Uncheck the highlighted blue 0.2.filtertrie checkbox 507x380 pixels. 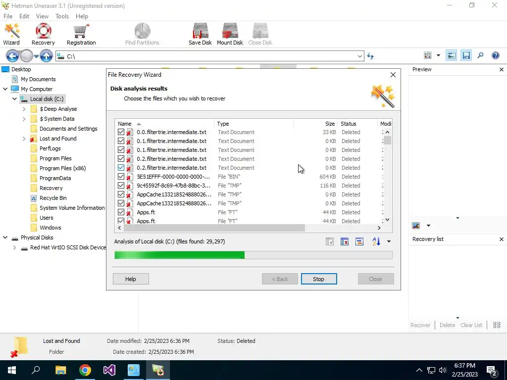coord(121,168)
